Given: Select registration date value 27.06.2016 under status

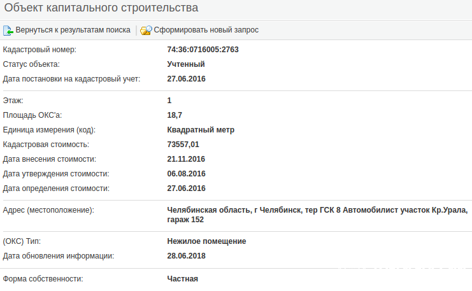Looking at the screenshot, I should click(x=187, y=79).
